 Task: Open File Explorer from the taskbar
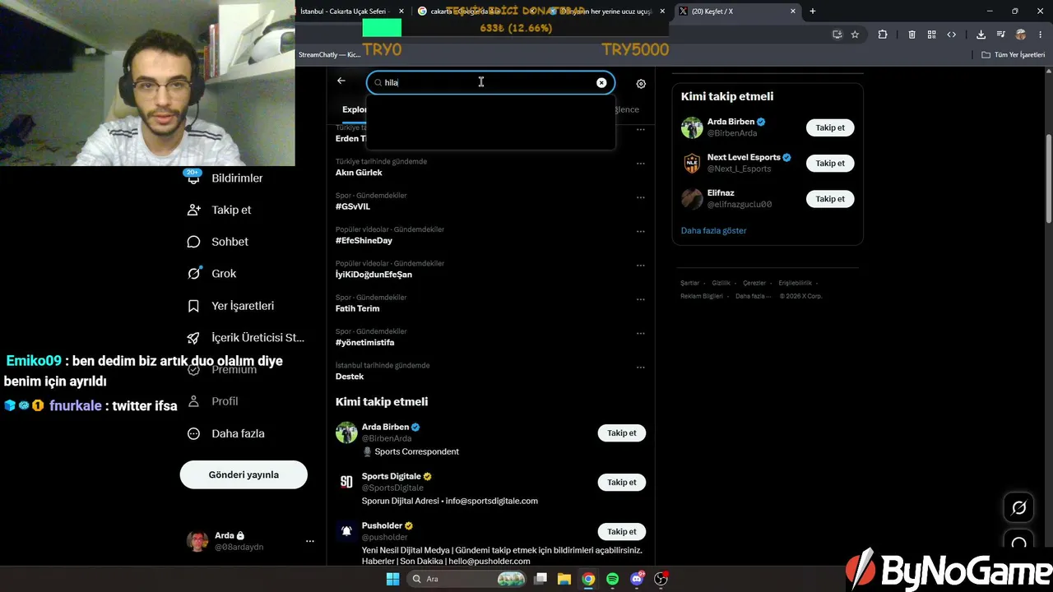[564, 579]
